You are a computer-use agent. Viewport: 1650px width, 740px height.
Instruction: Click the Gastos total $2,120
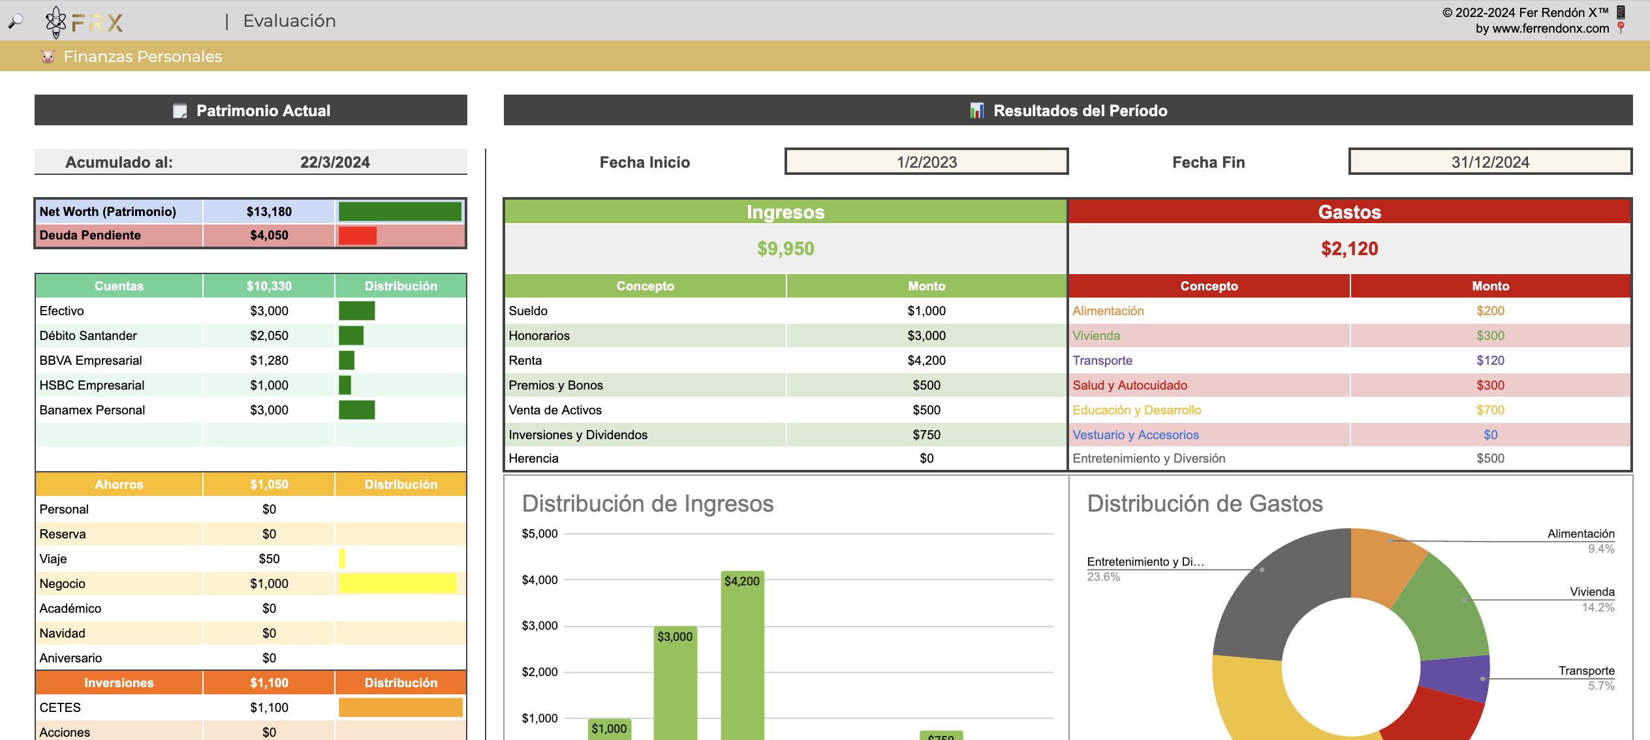(x=1349, y=249)
